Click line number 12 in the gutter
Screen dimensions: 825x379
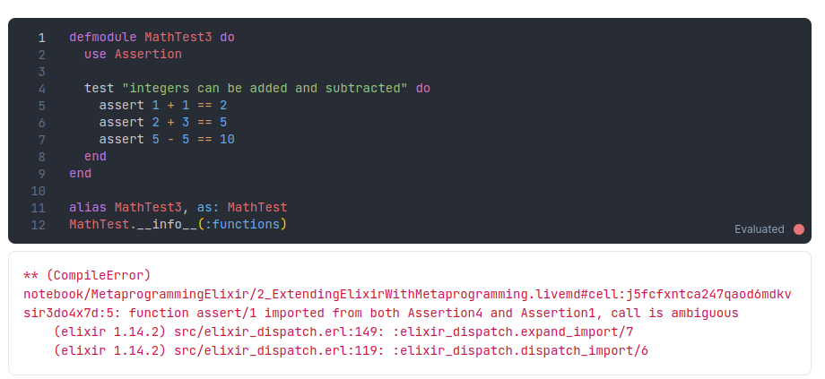coord(39,225)
